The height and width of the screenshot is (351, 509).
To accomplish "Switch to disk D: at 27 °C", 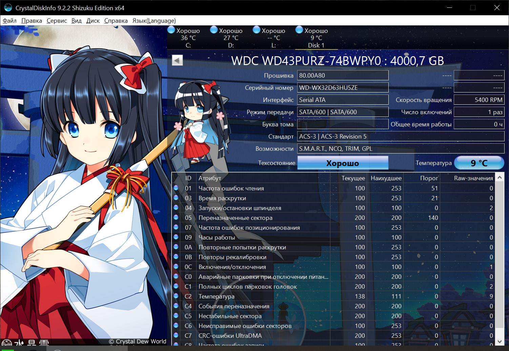I will [x=231, y=38].
